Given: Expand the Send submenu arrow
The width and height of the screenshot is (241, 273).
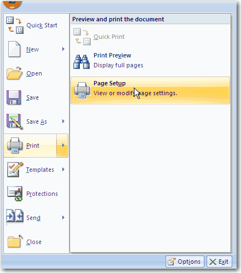Looking at the screenshot, I should pyautogui.click(x=63, y=218).
